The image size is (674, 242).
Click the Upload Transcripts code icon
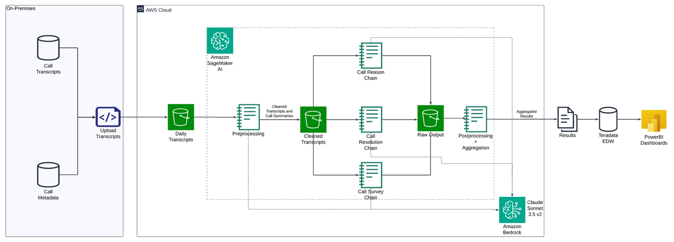[x=108, y=117]
